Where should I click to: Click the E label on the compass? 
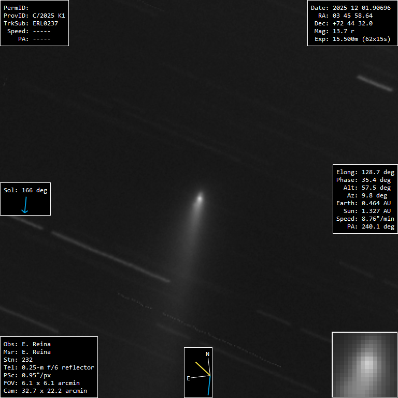(x=189, y=378)
